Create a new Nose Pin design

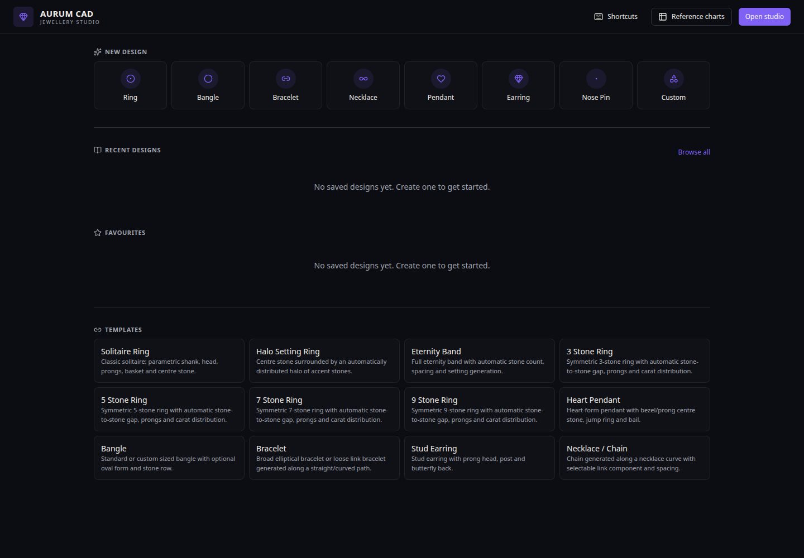tap(596, 85)
